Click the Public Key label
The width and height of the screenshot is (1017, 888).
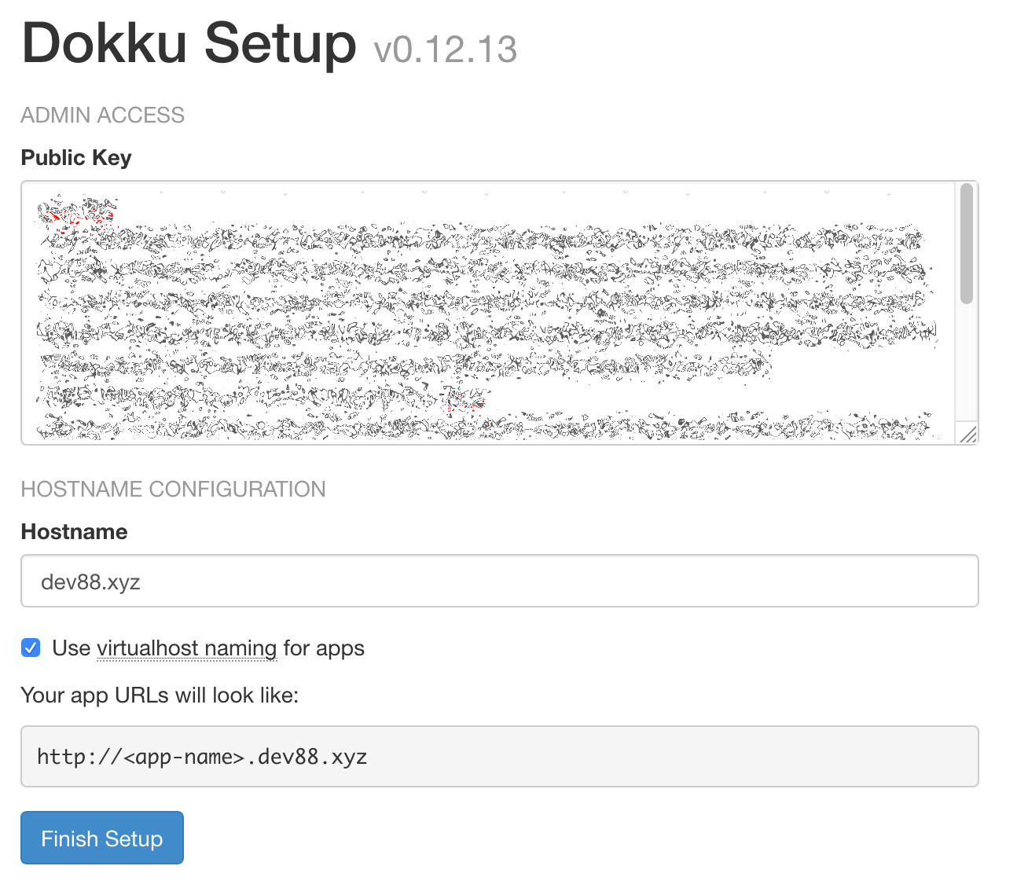[76, 157]
